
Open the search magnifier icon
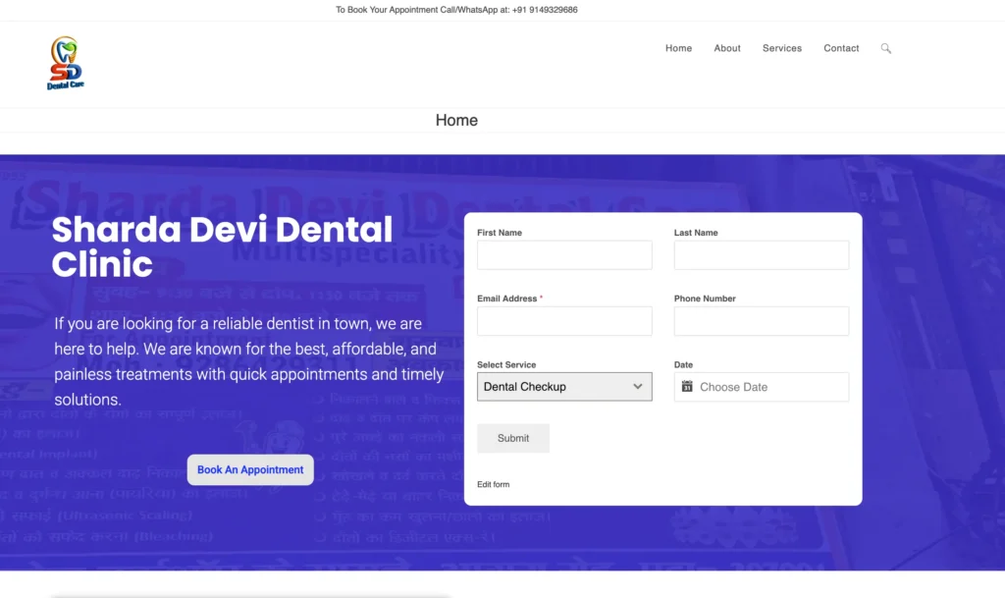pyautogui.click(x=886, y=48)
